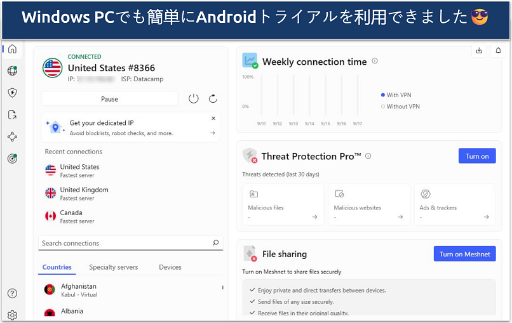Switch to the Devices tab

pos(170,267)
